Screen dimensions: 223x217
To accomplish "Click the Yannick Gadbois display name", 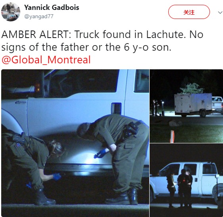I will click(52, 8).
